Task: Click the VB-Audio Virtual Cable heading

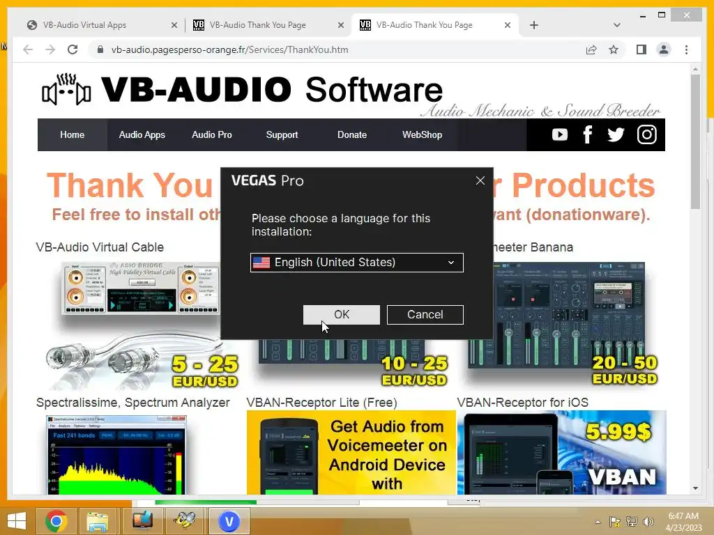Action: [100, 247]
